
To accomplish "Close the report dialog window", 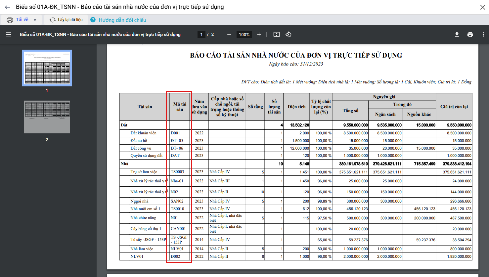I will click(482, 7).
